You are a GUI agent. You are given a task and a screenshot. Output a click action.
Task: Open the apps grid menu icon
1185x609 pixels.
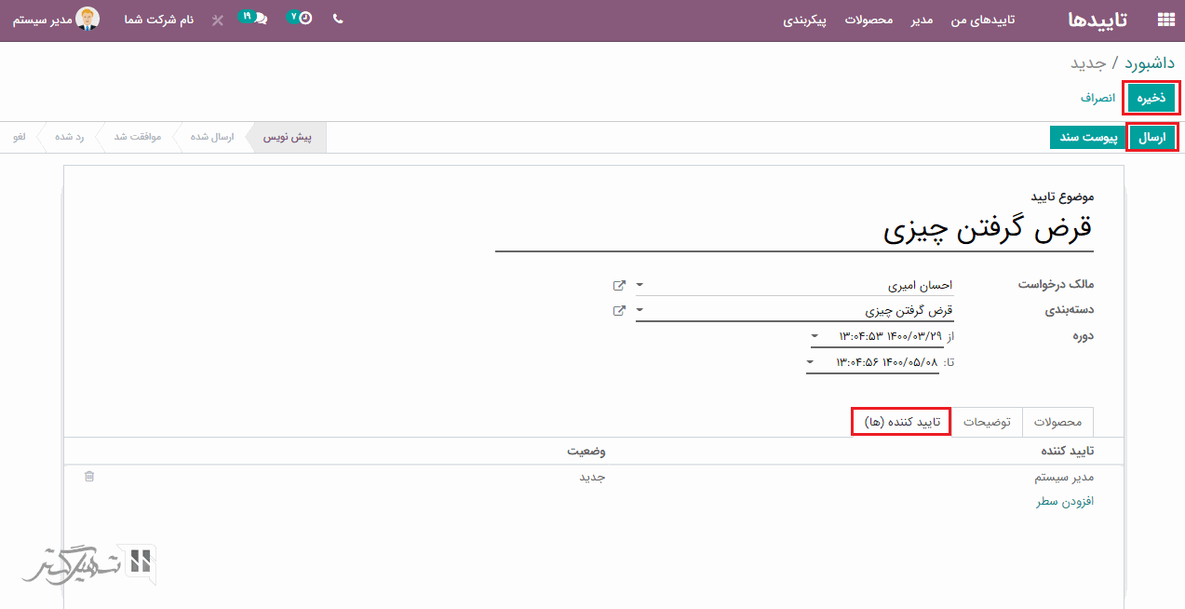coord(1165,20)
